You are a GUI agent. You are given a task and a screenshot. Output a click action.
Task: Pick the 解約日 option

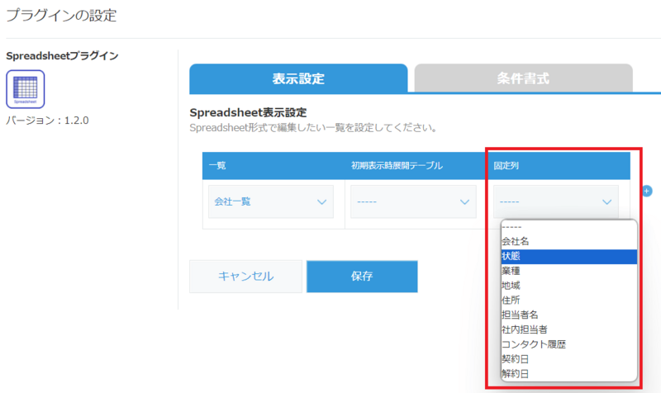pos(568,373)
